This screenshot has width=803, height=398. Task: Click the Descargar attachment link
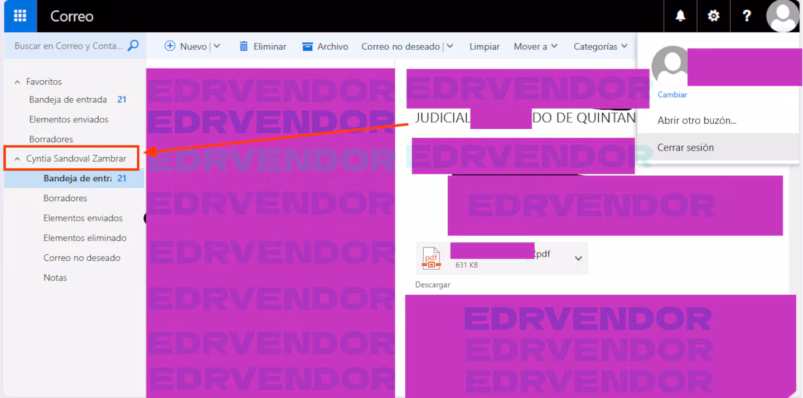point(432,285)
